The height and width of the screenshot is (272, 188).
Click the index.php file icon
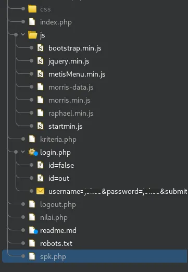32,22
